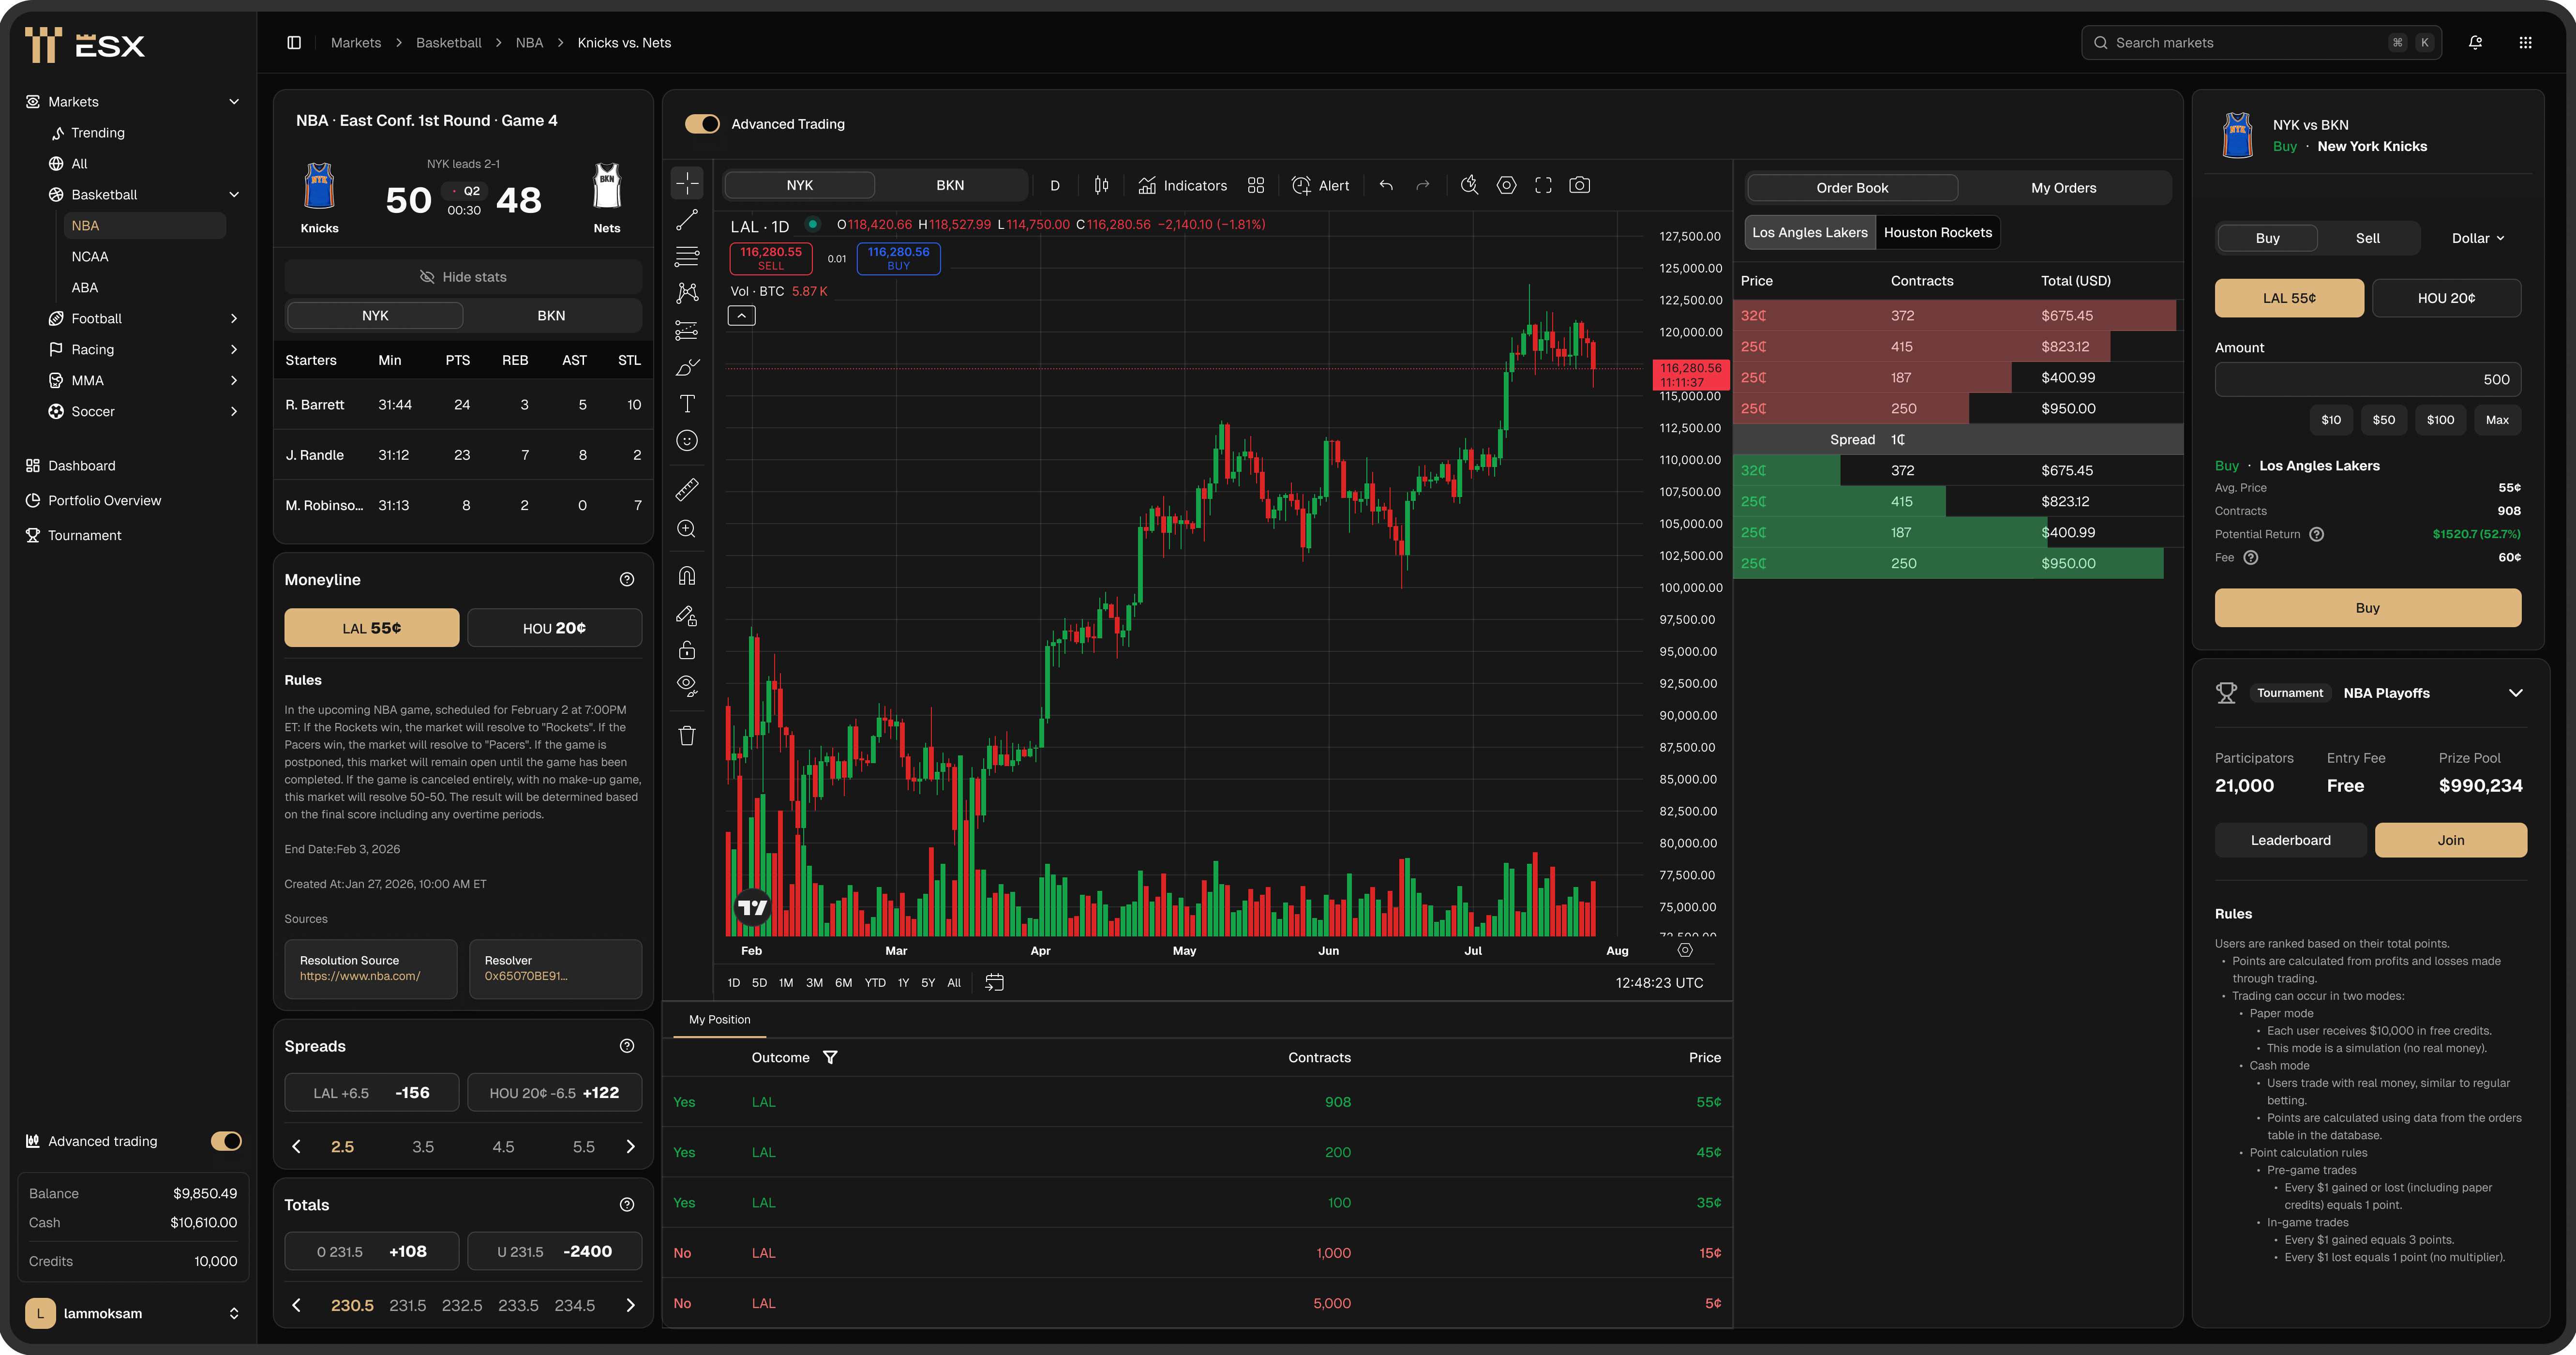Open the candlestick chart type selector
2576x1355 pixels.
click(1101, 185)
